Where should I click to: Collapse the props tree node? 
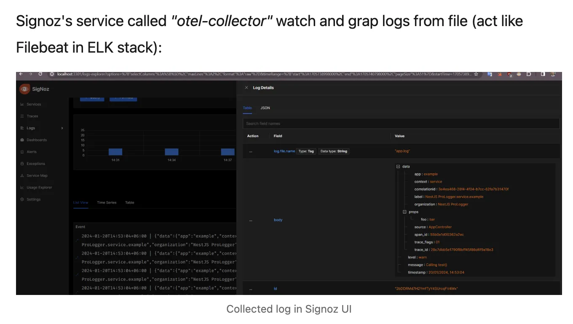[x=405, y=212]
